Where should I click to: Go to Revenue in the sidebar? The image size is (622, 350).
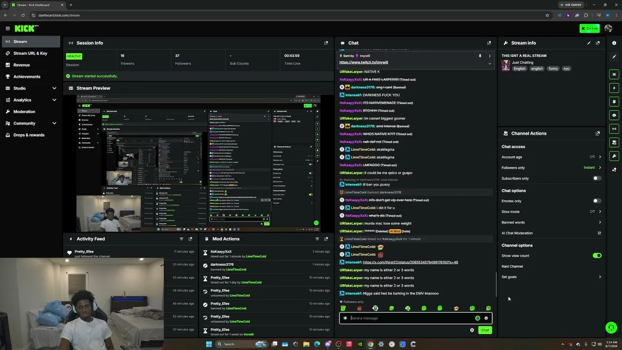30,65
